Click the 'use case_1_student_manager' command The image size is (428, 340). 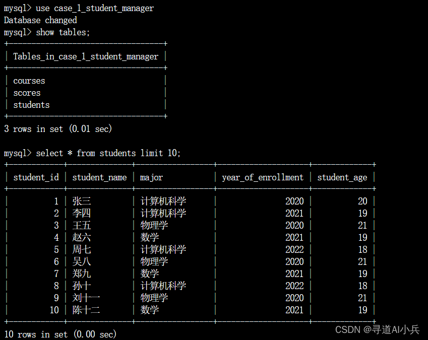95,8
